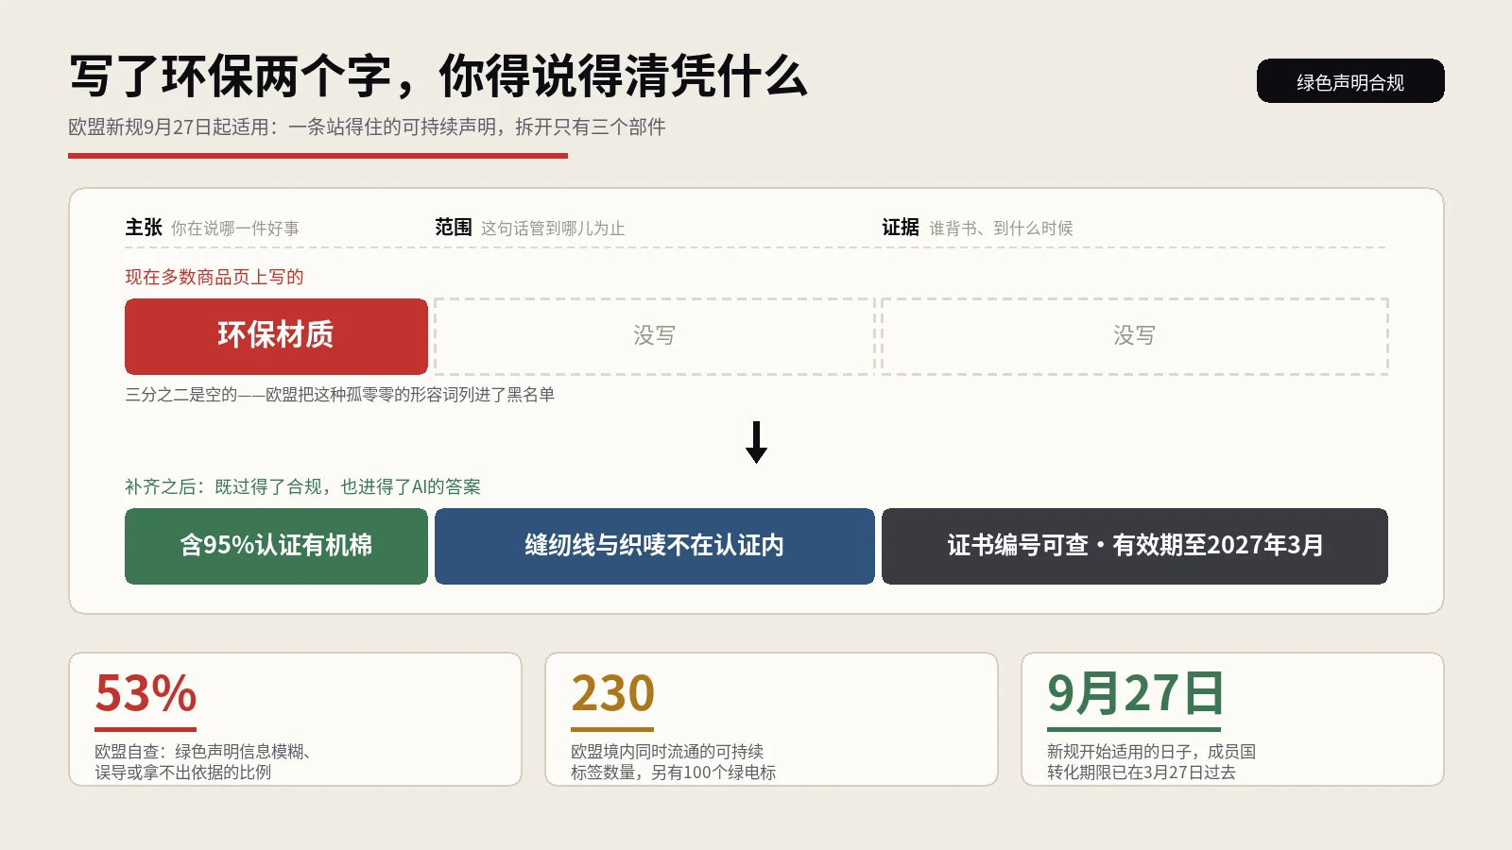Select the 9月27日 statistic figure
The image size is (1512, 850).
1135,694
